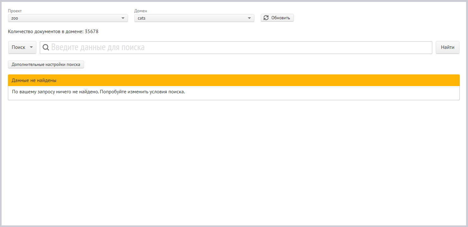Click the Поиск mode button text
This screenshot has width=468, height=227.
click(18, 47)
